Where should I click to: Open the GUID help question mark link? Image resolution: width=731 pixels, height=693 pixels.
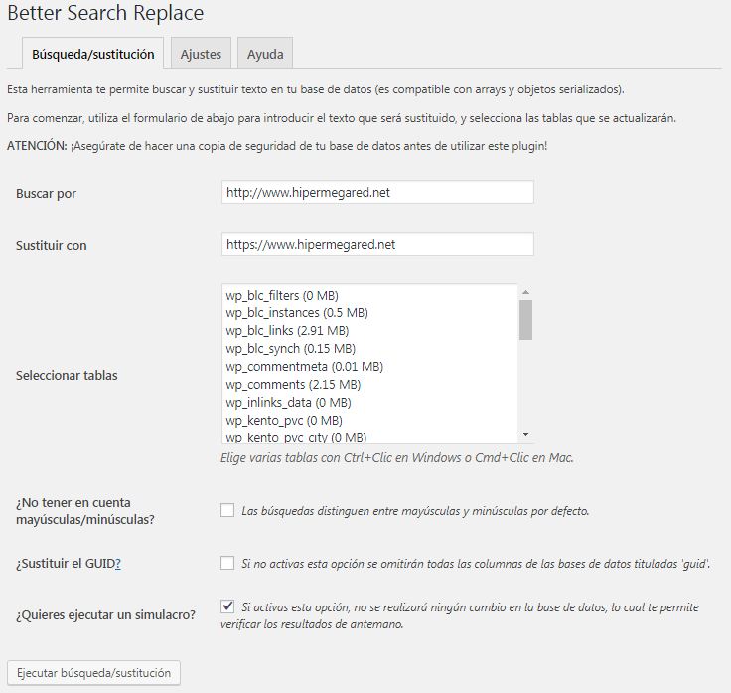[x=118, y=564]
